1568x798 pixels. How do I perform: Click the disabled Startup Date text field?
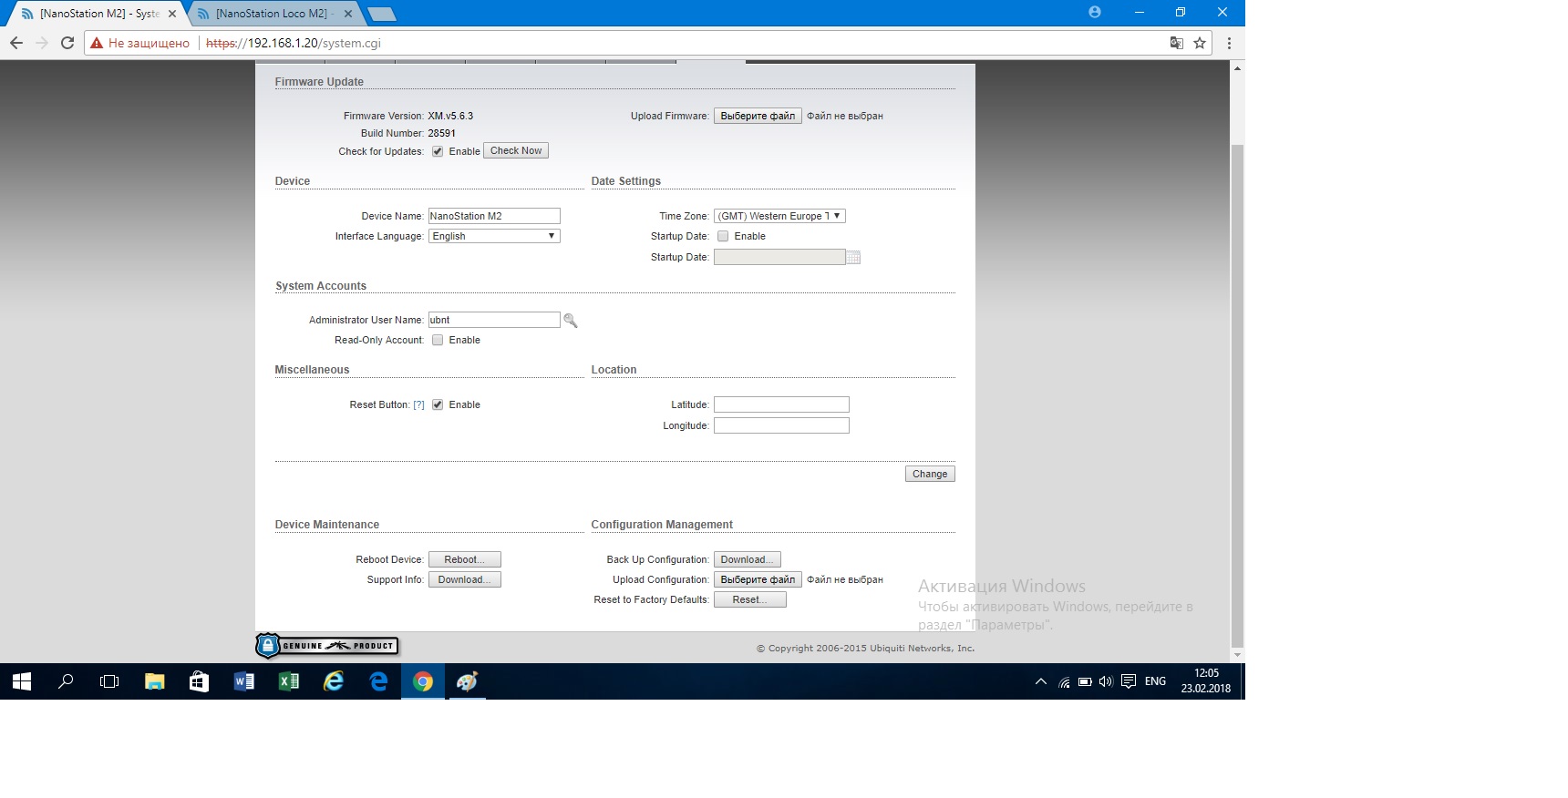pos(779,257)
